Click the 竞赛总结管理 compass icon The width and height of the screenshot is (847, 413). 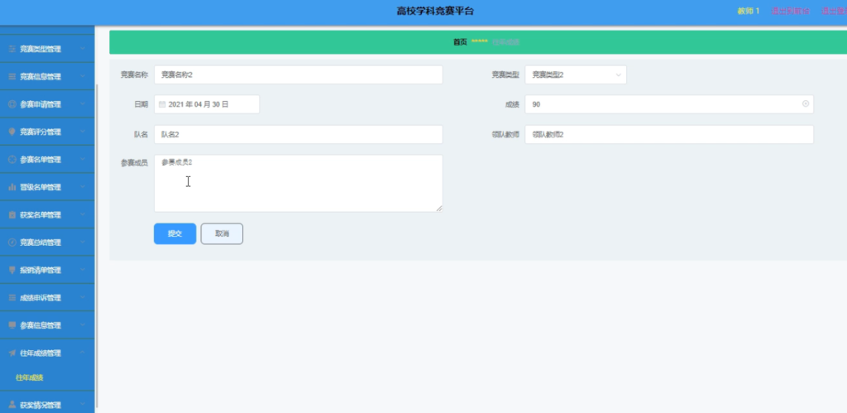click(x=12, y=243)
